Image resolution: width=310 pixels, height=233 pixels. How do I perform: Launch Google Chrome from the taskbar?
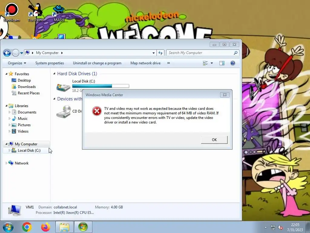27,227
